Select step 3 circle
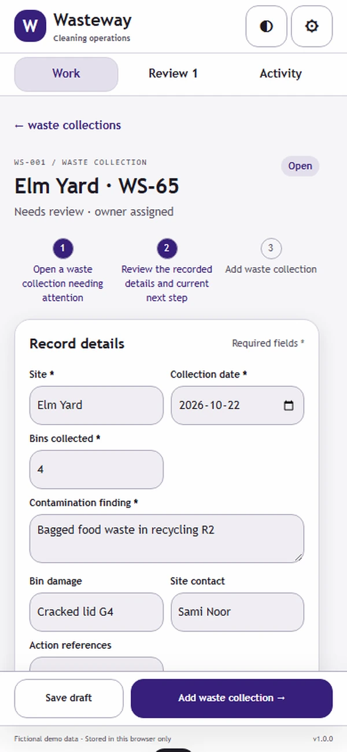 coord(271,249)
